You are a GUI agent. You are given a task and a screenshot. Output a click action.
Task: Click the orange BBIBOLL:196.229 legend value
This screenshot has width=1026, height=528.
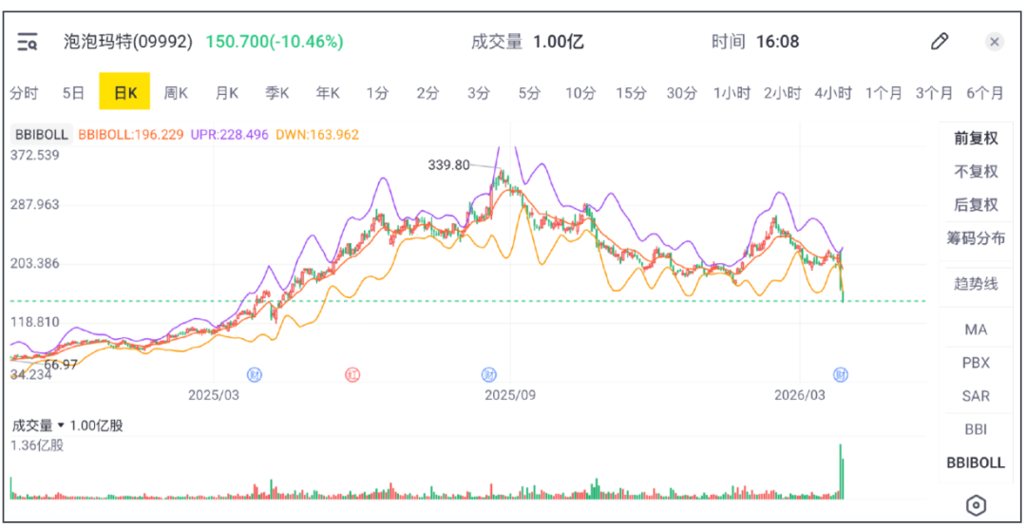pos(131,135)
